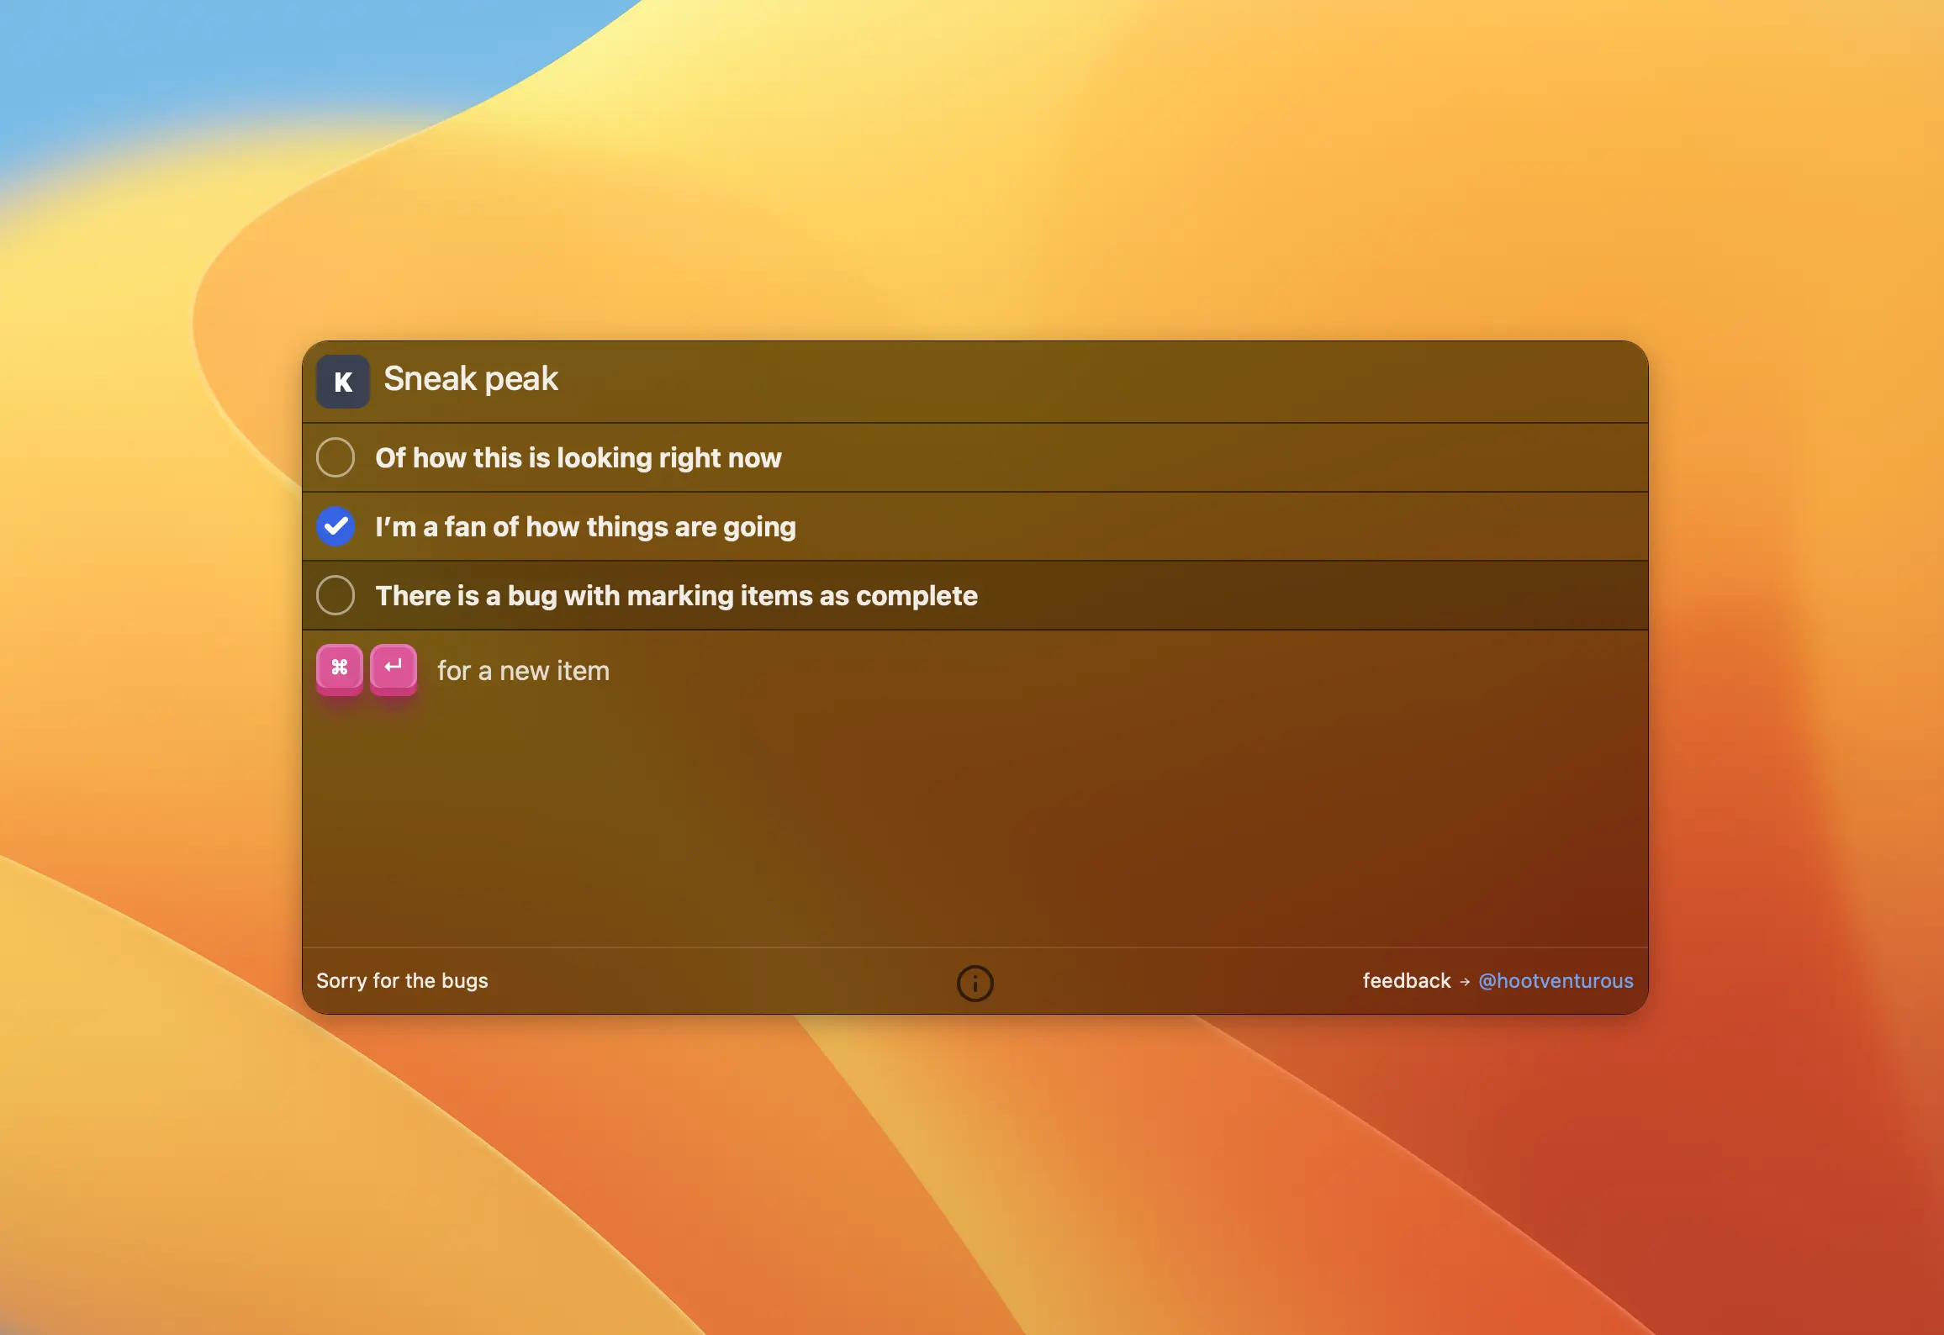The image size is (1944, 1335).
Task: Click the K app icon
Action: (342, 381)
